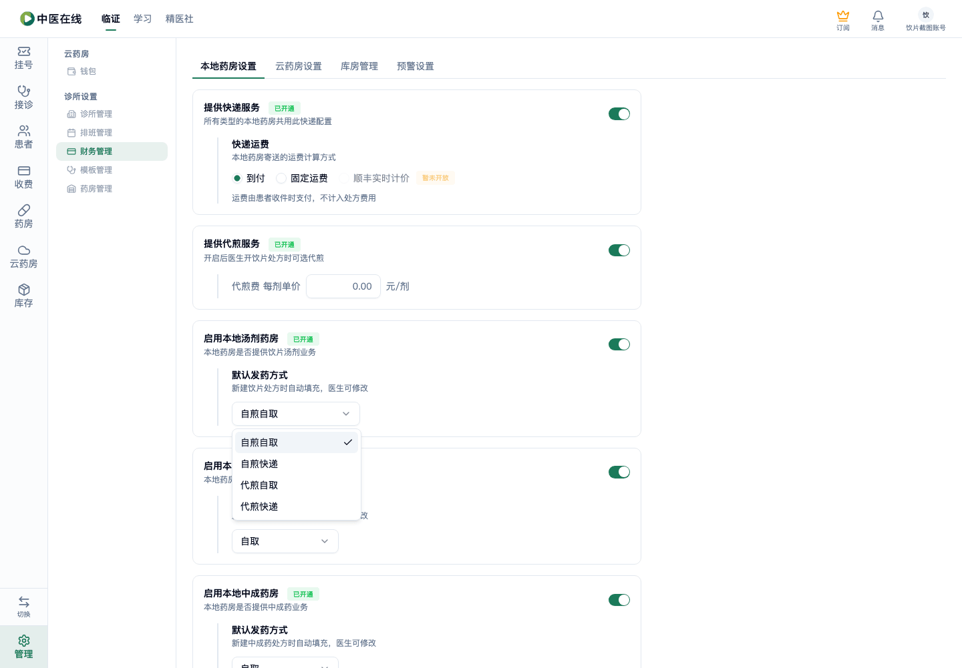Choose 代煎快递 in the dropdown list
962x668 pixels.
coord(297,507)
